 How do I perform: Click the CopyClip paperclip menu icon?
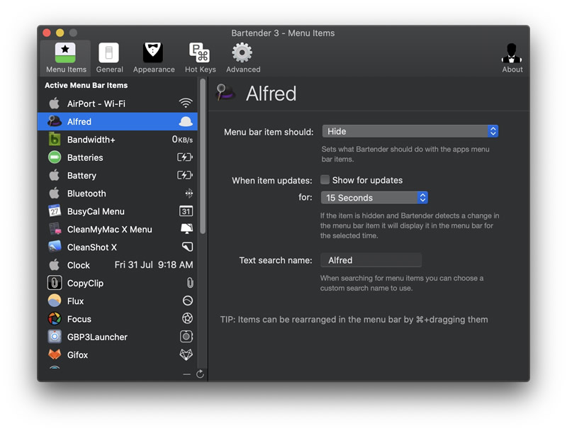pyautogui.click(x=190, y=283)
